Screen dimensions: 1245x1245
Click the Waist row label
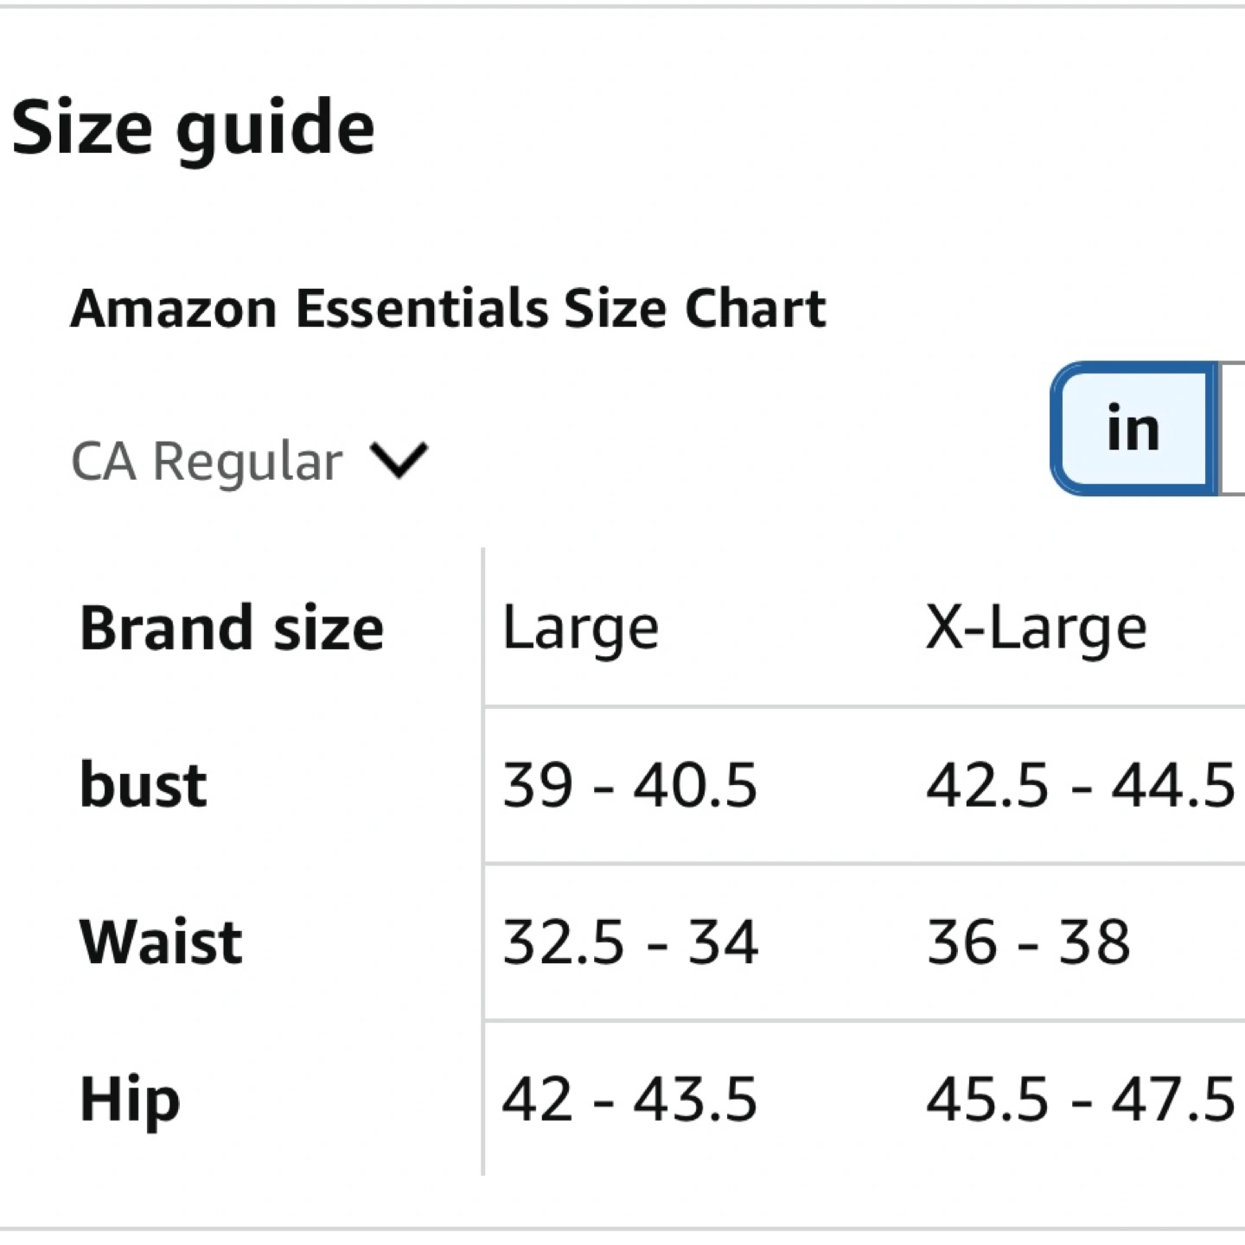pos(161,942)
